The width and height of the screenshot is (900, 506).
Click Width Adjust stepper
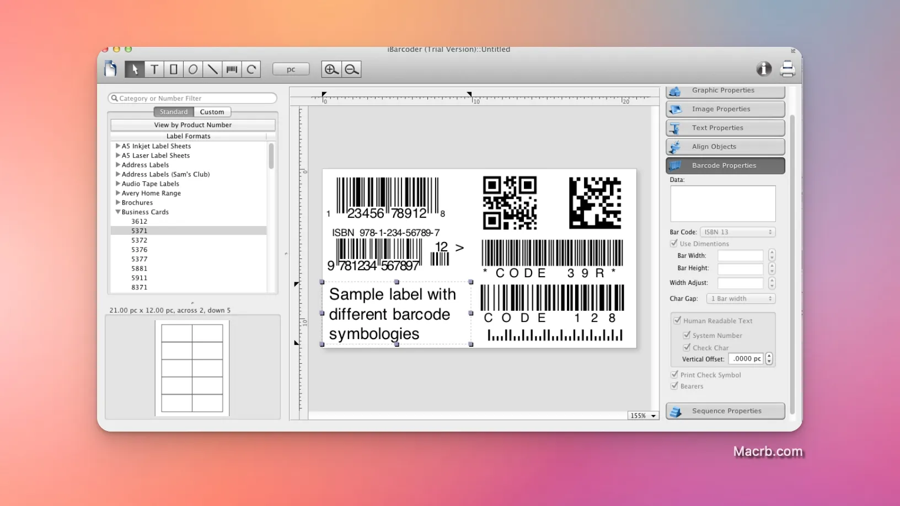pyautogui.click(x=772, y=283)
